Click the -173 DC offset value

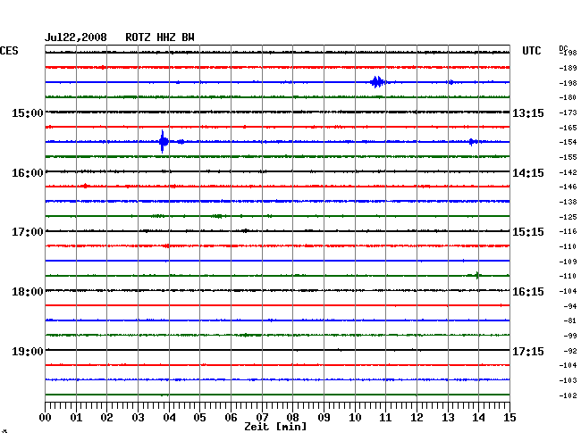click(568, 112)
